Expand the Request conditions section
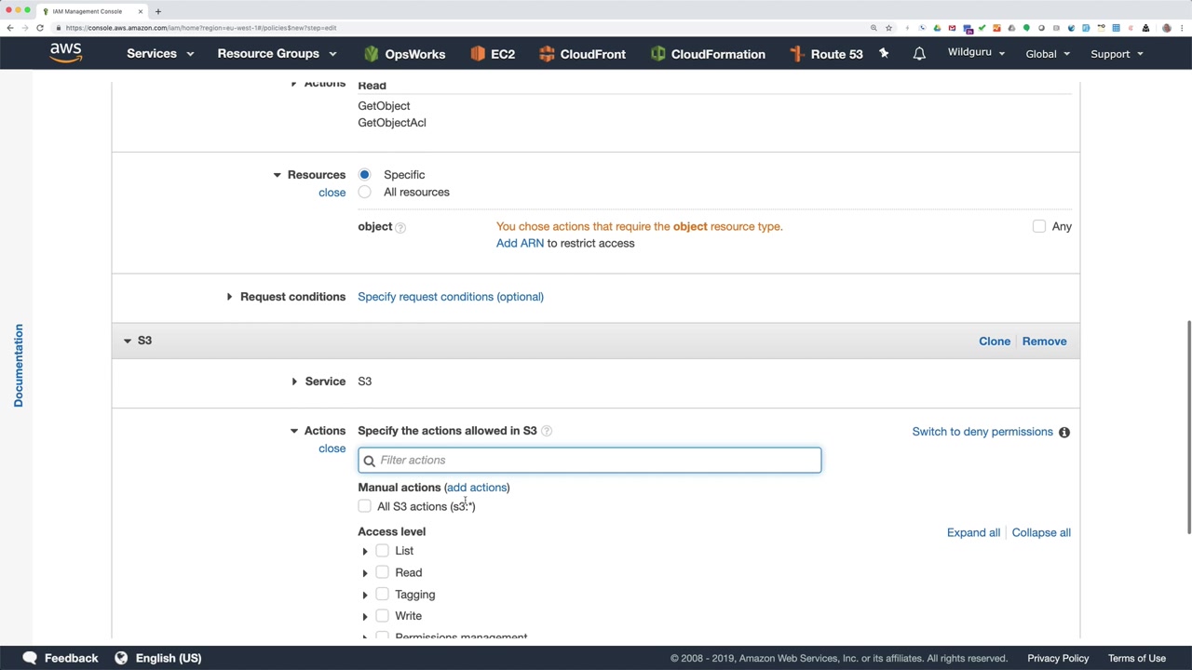1192x670 pixels. coord(229,297)
